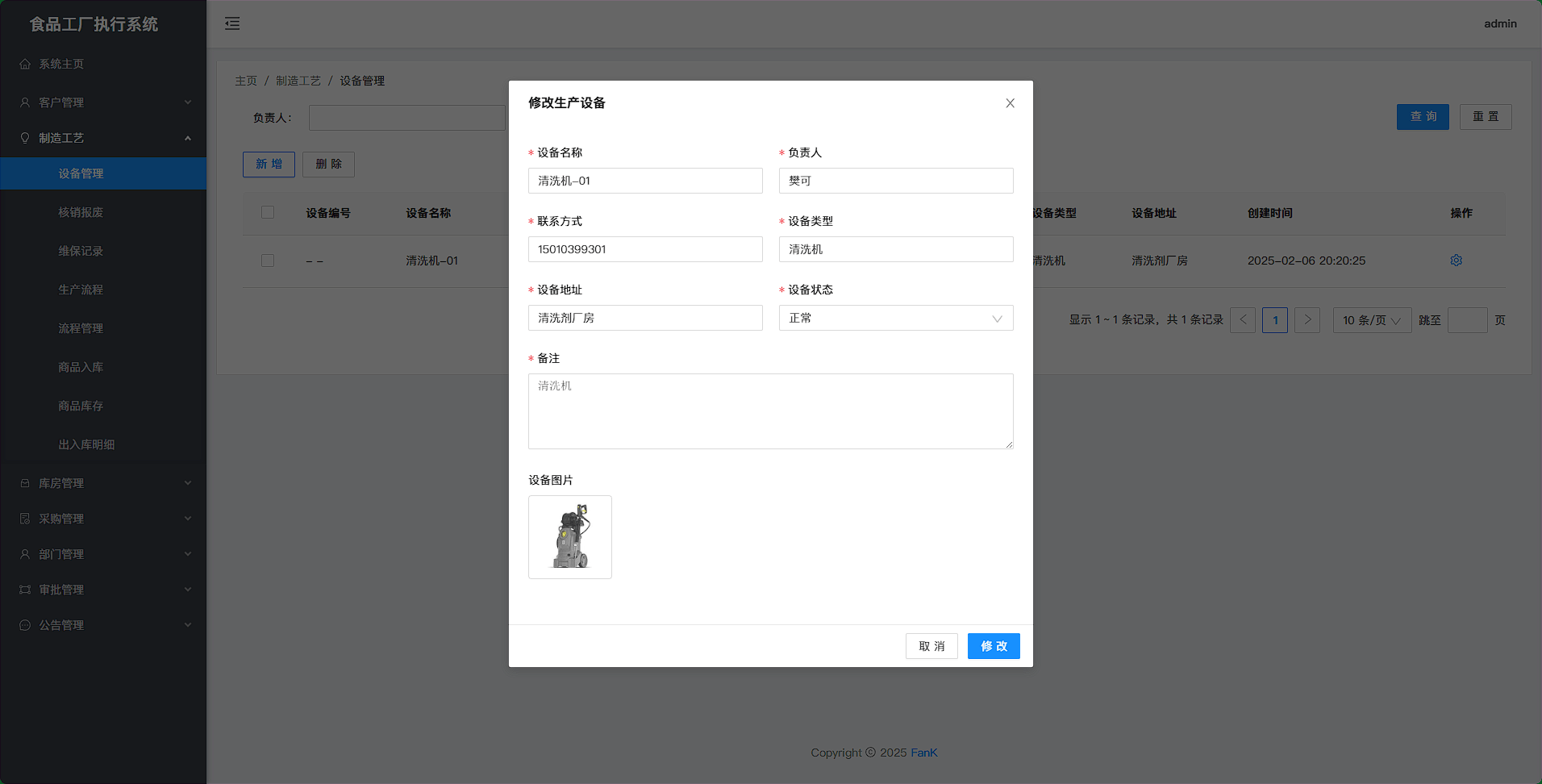Open the 10 条/页 page size dropdown

click(1371, 320)
